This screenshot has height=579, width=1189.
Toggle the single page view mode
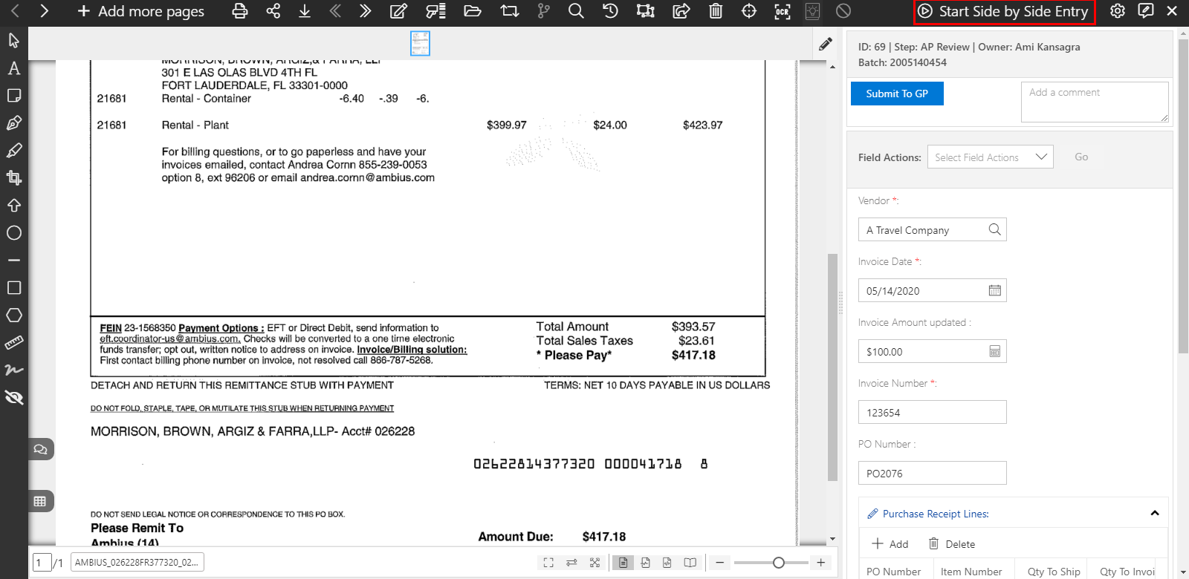click(x=623, y=563)
